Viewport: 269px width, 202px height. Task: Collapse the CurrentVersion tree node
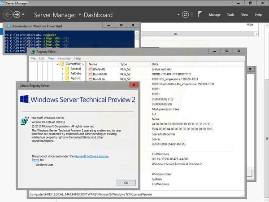[x=58, y=64]
